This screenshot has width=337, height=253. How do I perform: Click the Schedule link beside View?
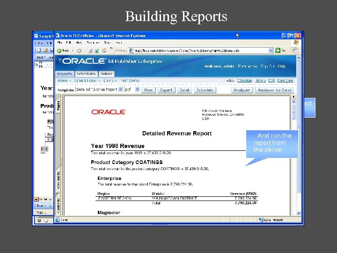coord(244,81)
